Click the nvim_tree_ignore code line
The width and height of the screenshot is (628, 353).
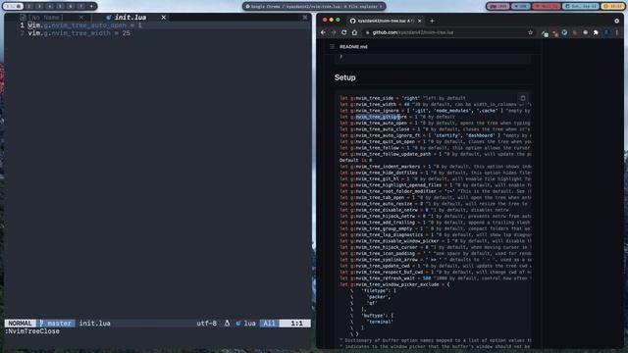[435, 111]
